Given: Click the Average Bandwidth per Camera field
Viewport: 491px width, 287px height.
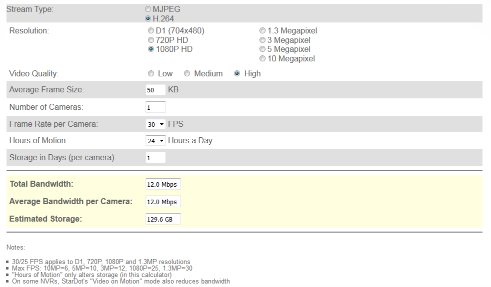Looking at the screenshot, I should coord(163,202).
